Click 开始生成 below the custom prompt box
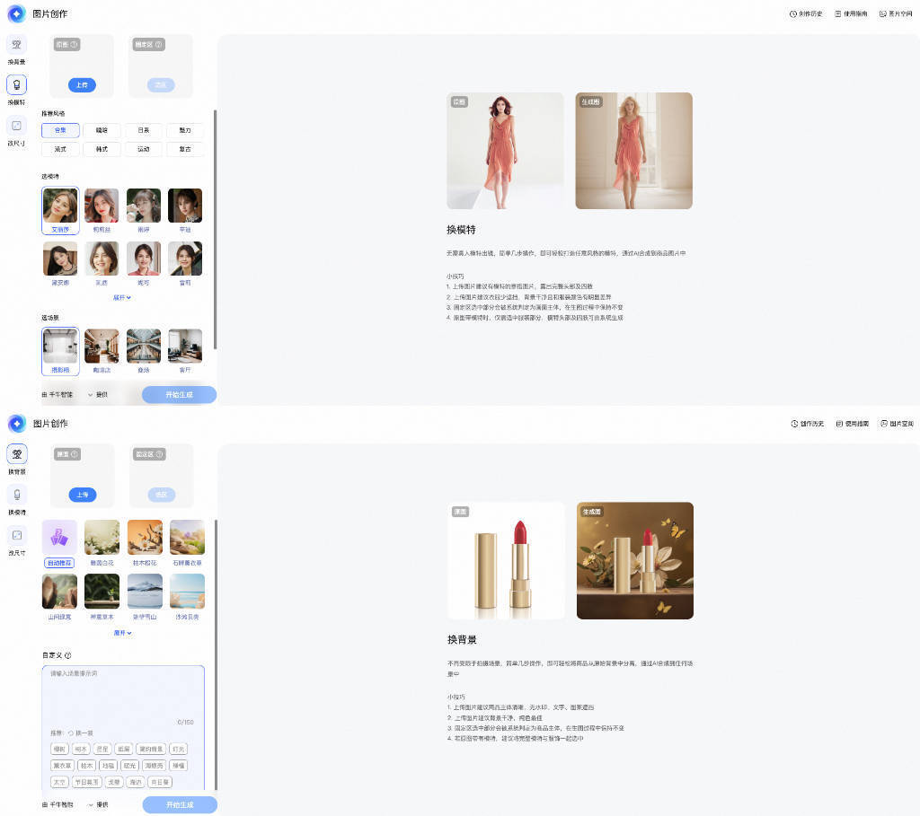The height and width of the screenshot is (816, 920). click(179, 804)
